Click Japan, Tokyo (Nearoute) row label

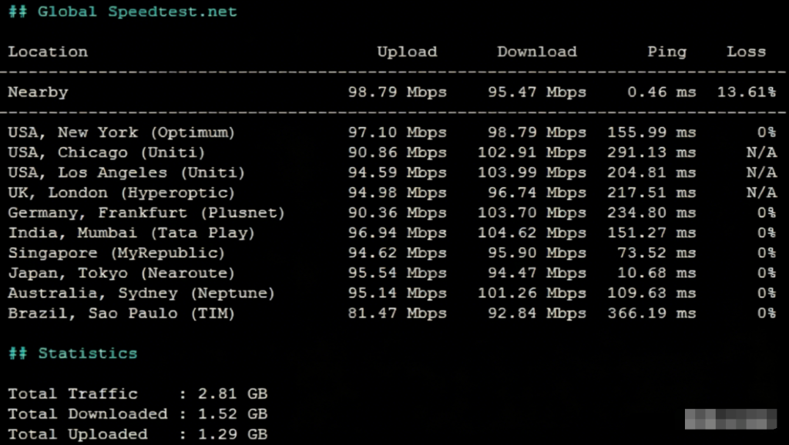pyautogui.click(x=121, y=273)
